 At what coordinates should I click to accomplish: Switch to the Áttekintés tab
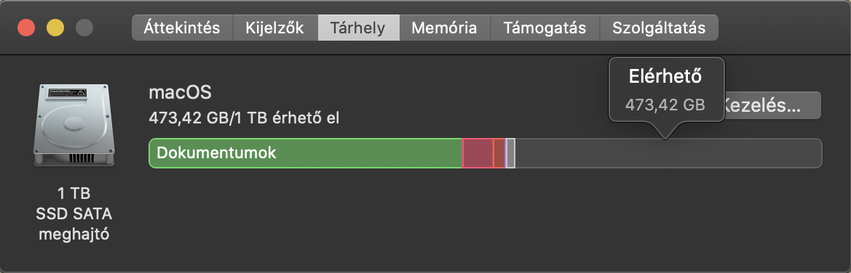(x=182, y=28)
